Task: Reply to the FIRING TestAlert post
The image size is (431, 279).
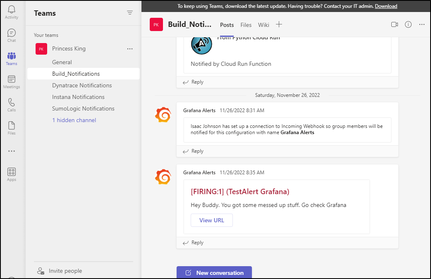Action: [193, 243]
